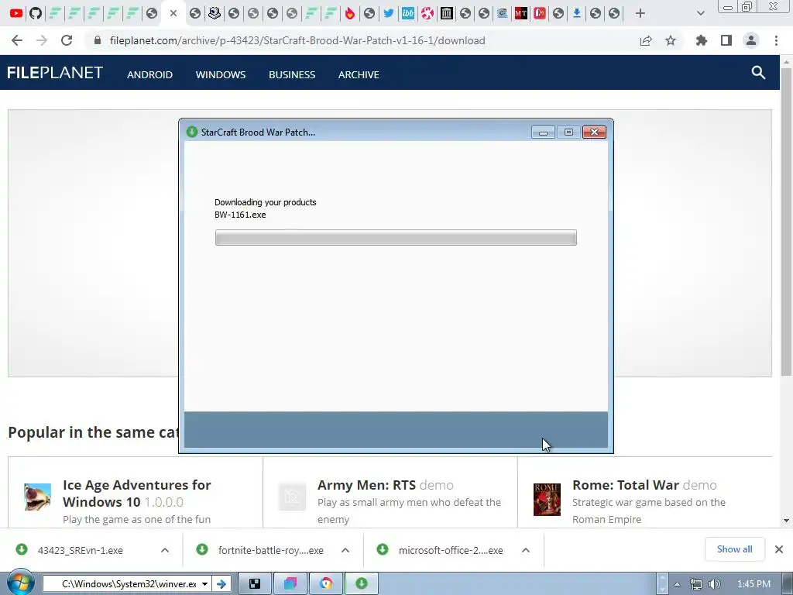793x595 pixels.
Task: Click the Rome Total War thumbnail
Action: 547,499
